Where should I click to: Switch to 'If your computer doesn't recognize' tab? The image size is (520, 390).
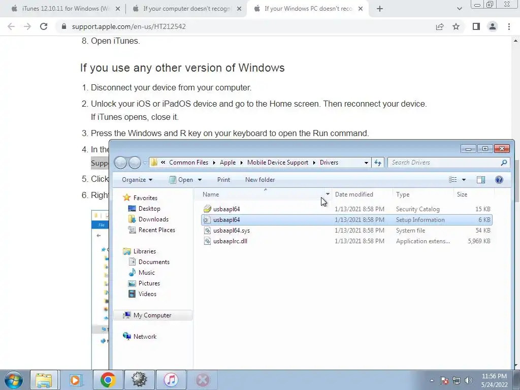pyautogui.click(x=186, y=9)
